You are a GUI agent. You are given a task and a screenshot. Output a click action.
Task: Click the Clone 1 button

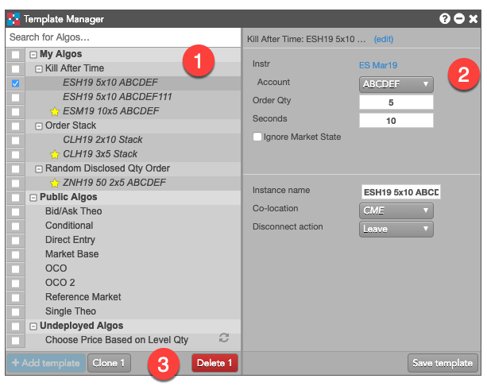coord(109,363)
